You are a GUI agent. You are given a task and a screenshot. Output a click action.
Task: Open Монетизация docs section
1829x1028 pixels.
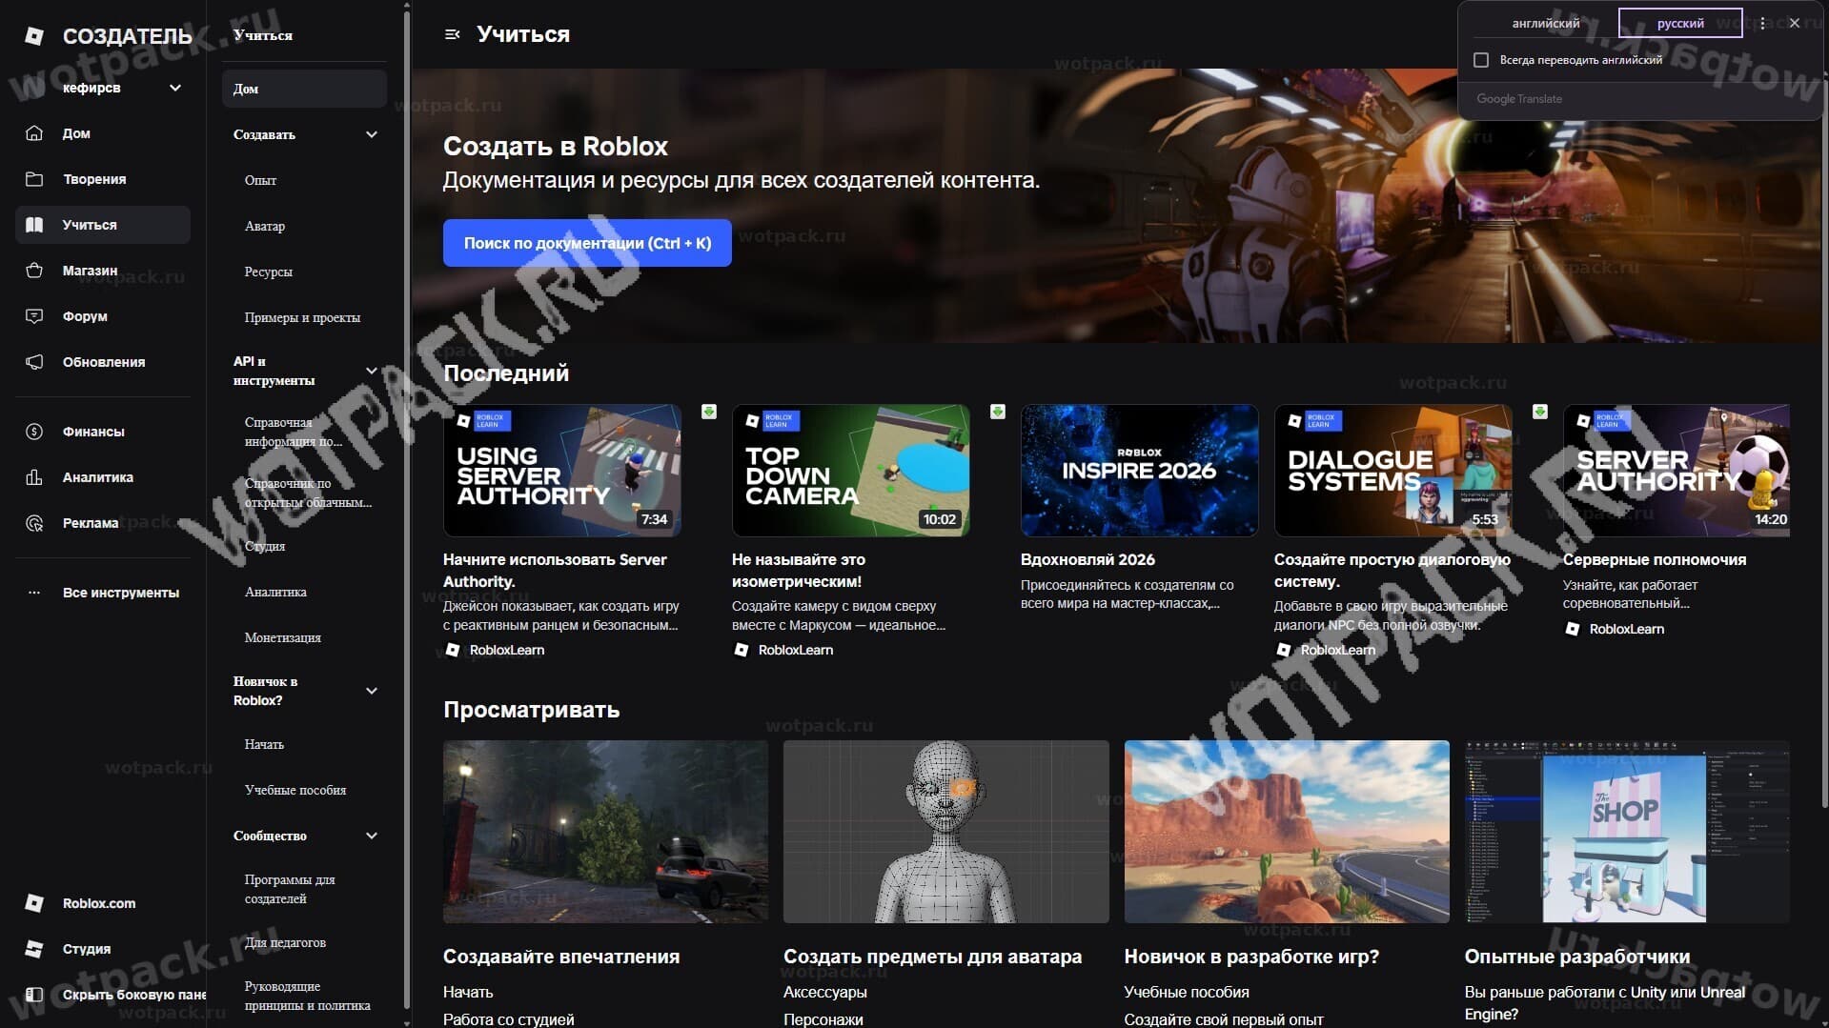point(282,637)
